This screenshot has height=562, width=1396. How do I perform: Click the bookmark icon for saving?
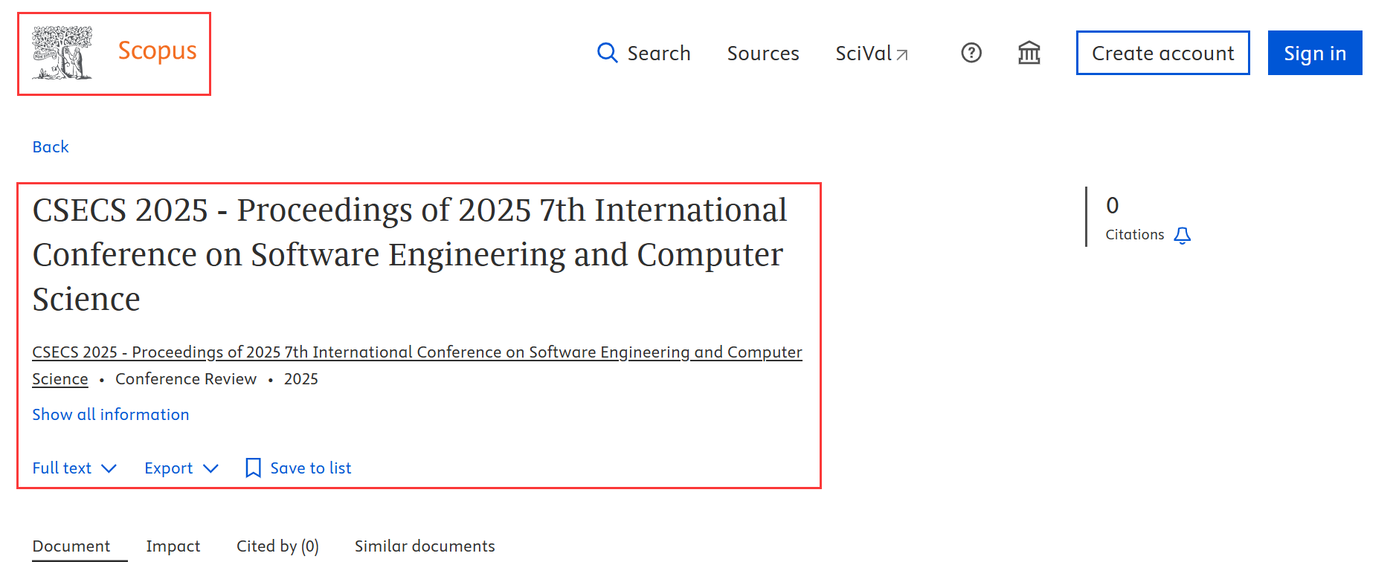pos(253,468)
